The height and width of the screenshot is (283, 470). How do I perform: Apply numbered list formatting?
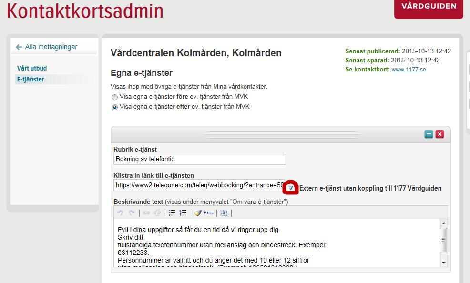click(183, 212)
